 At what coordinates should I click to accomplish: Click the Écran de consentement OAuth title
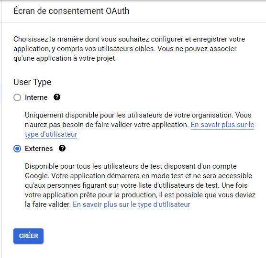71,11
